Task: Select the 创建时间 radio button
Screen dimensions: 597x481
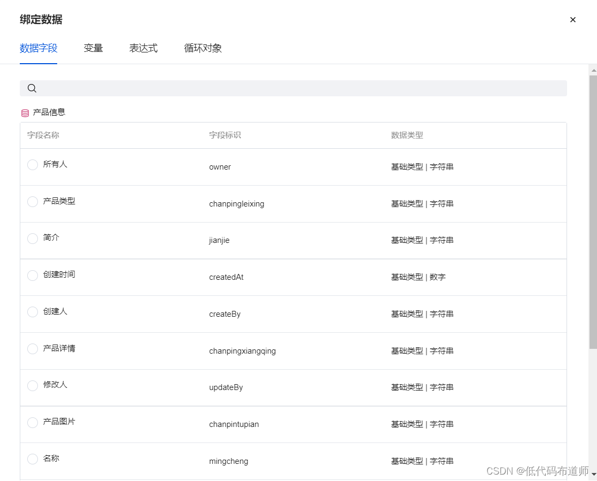Action: (x=33, y=275)
